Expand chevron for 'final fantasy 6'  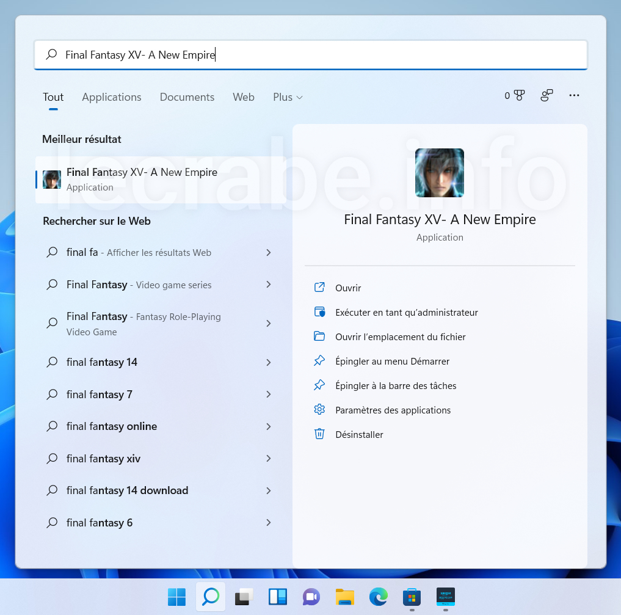pos(269,522)
